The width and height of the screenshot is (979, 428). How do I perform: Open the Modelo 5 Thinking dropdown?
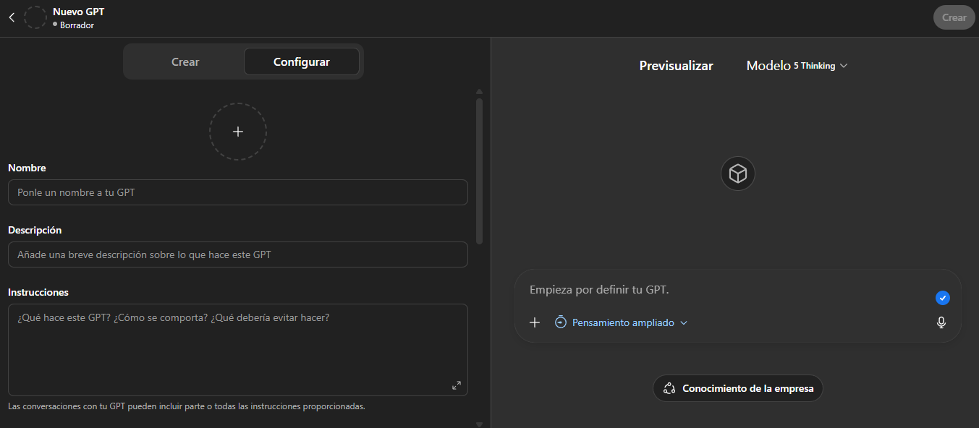pyautogui.click(x=797, y=66)
